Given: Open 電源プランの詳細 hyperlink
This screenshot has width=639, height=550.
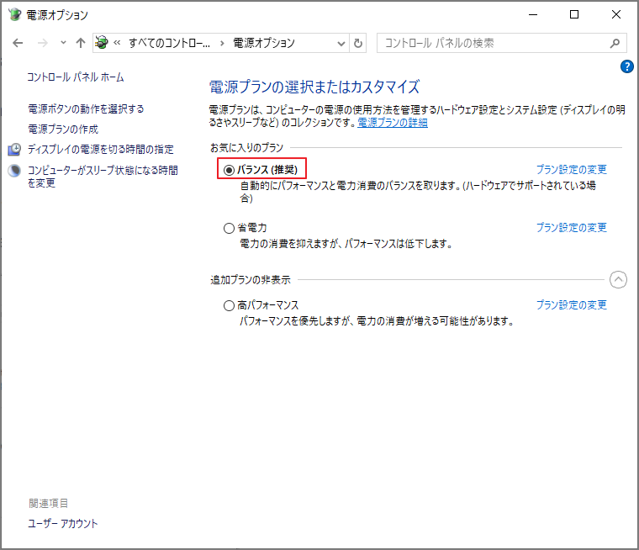Looking at the screenshot, I should pyautogui.click(x=393, y=122).
